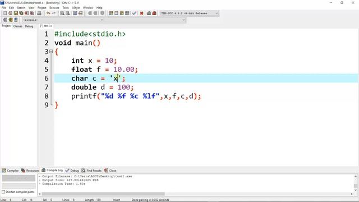Open the Compiler bottom panel tab
This screenshot has height=202, width=359.
[10, 171]
